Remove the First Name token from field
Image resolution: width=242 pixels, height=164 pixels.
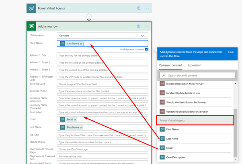point(81,128)
